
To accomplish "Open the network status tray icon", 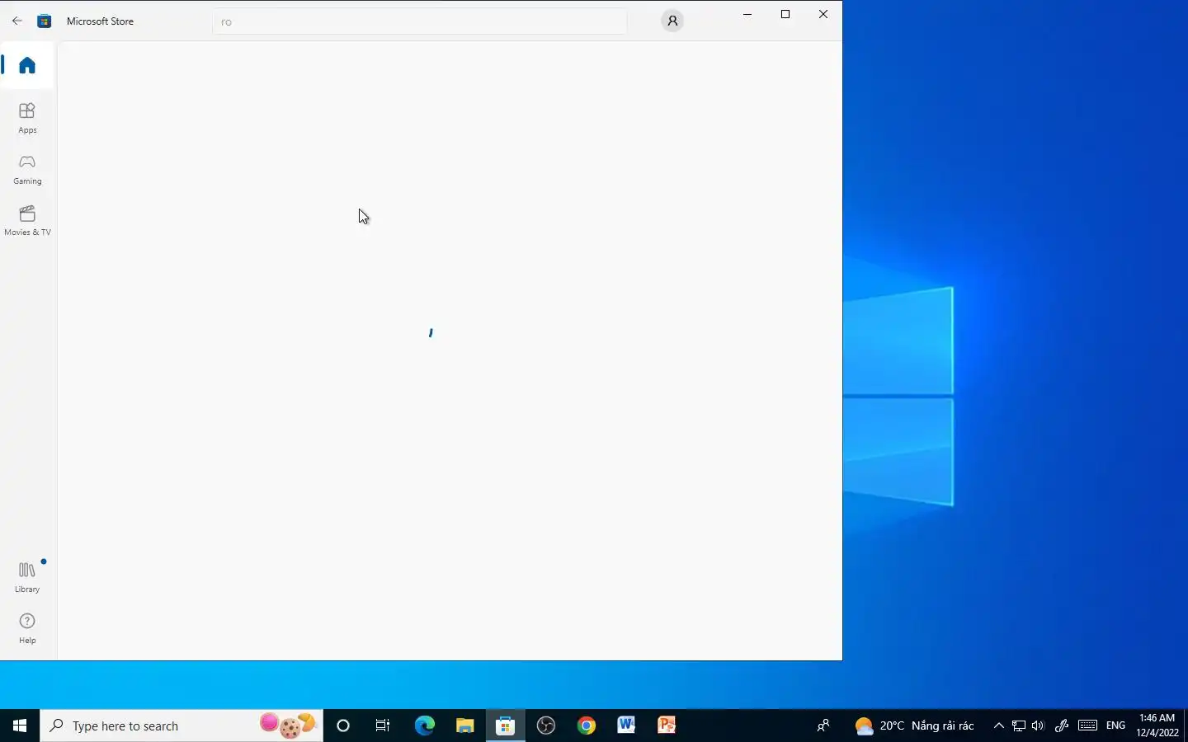I will pos(1019,726).
